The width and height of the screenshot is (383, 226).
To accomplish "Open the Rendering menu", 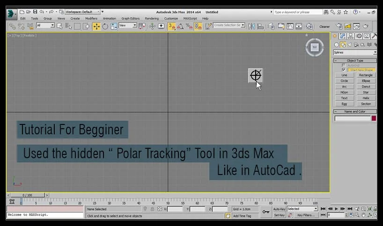I will [152, 18].
